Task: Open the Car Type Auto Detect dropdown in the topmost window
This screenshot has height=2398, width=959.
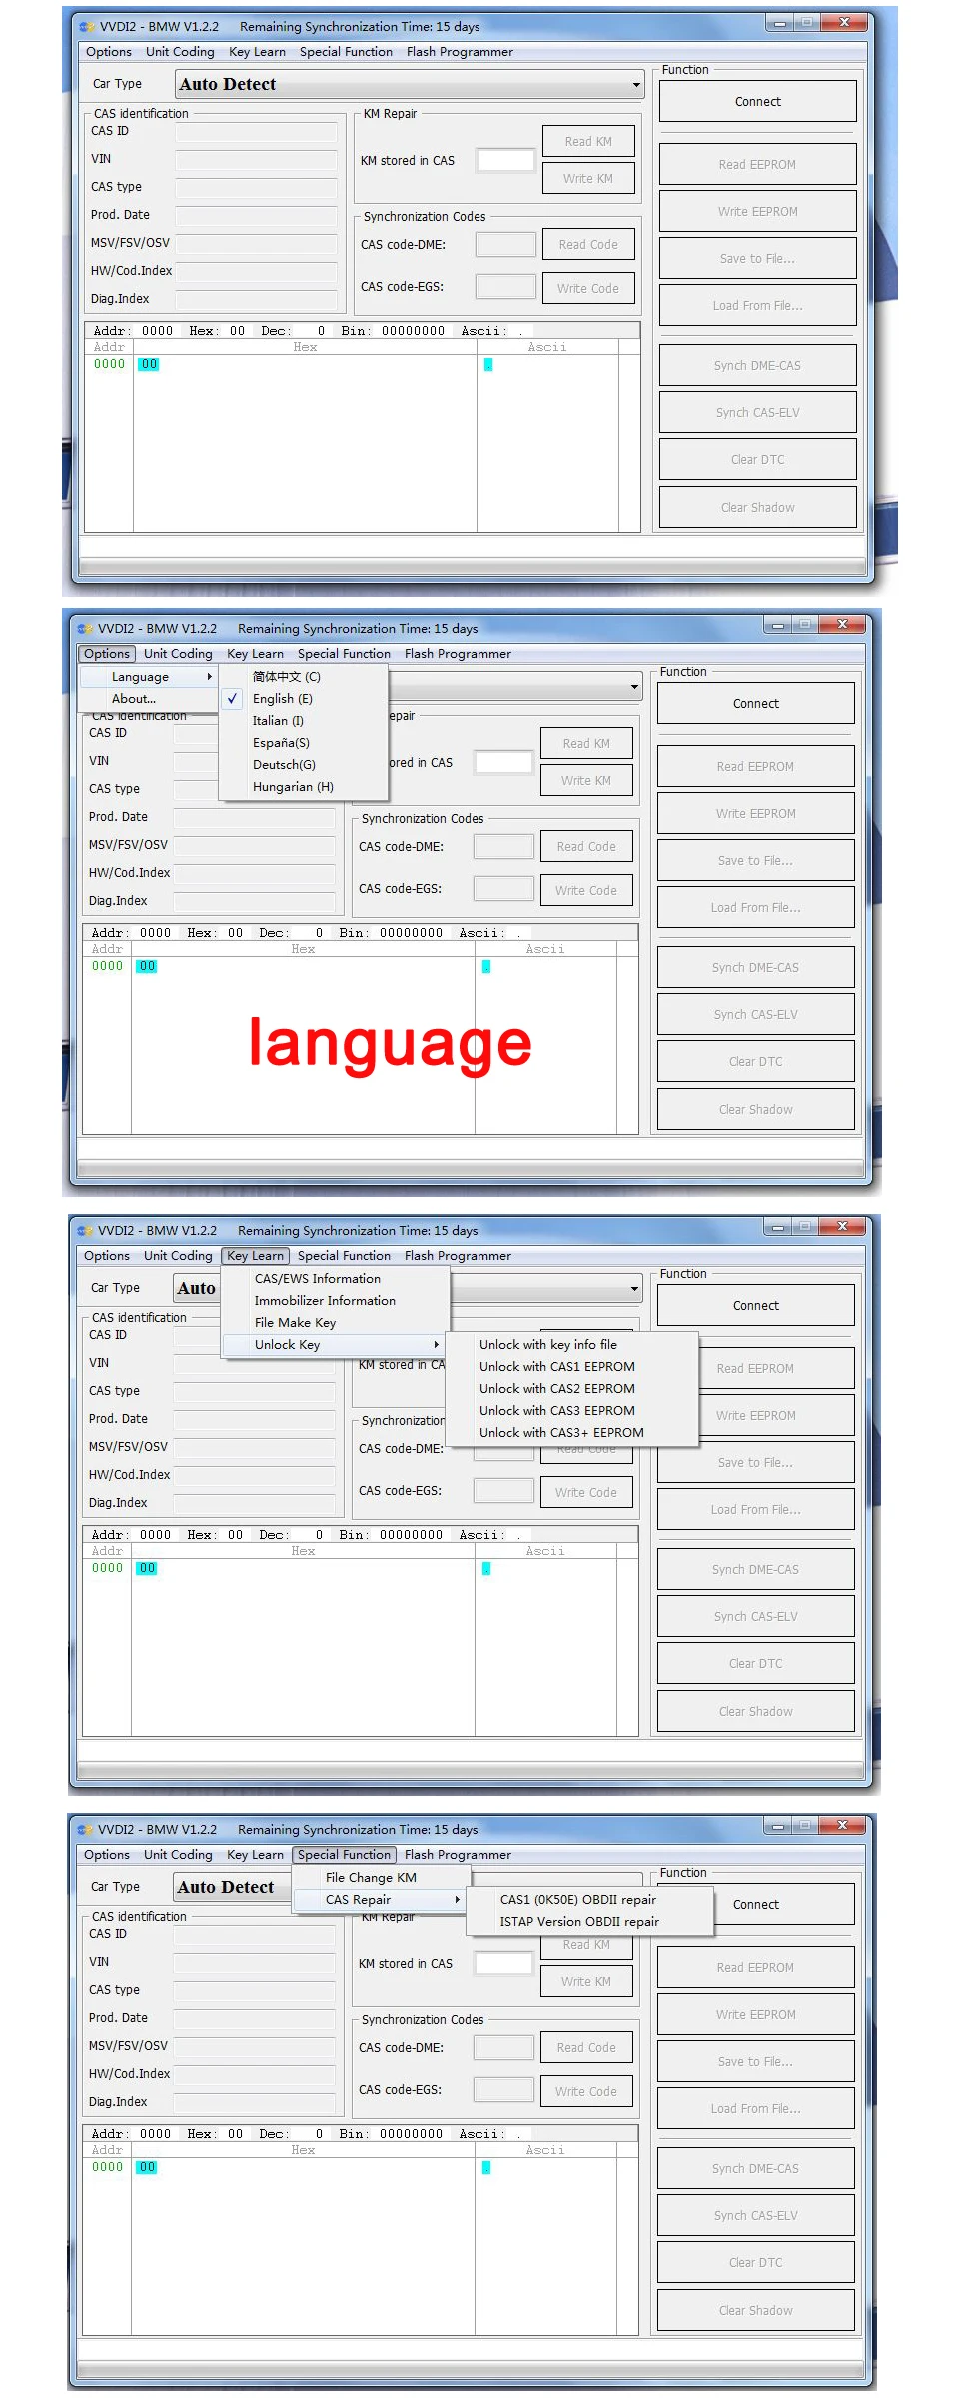Action: coord(410,85)
